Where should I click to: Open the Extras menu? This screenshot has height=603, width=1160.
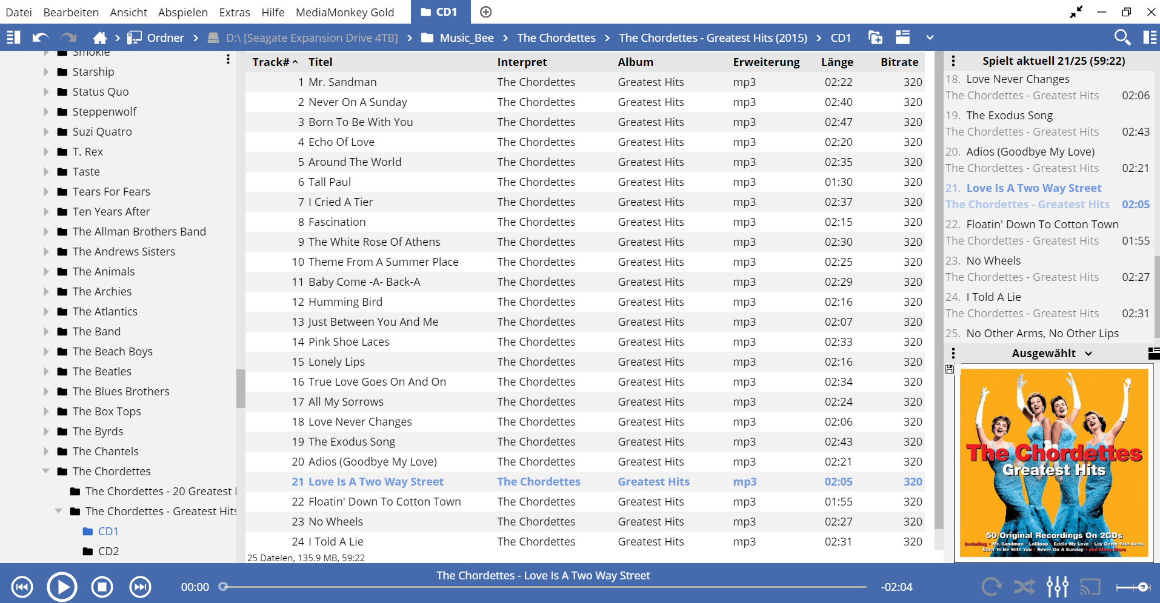(235, 12)
